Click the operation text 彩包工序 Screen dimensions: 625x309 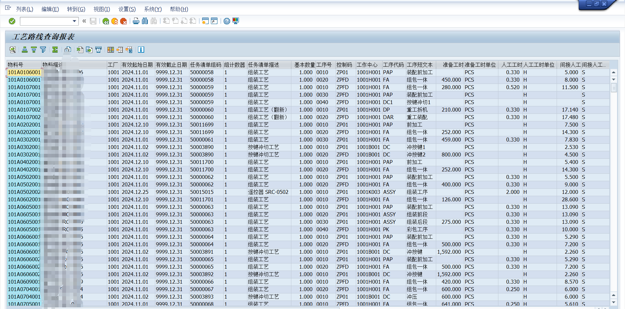(x=417, y=229)
